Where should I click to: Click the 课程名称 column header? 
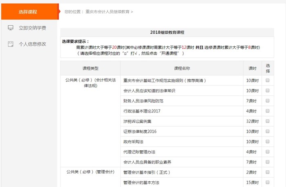(x=182, y=68)
